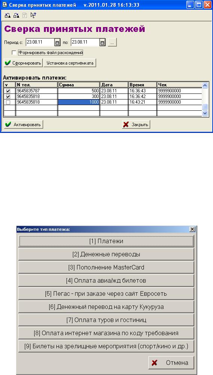Select time cell 16:36:42
Screen dimensions: 213x375
(142, 96)
